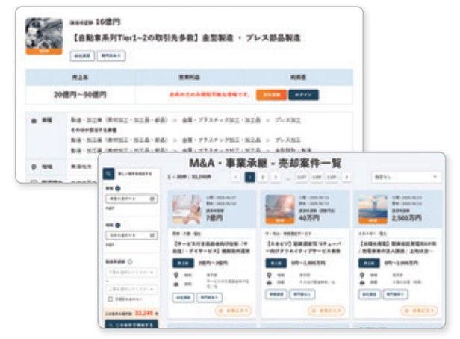The height and width of the screenshot is (339, 460).
Task: Click the region help info icon
Action: pos(119,224)
